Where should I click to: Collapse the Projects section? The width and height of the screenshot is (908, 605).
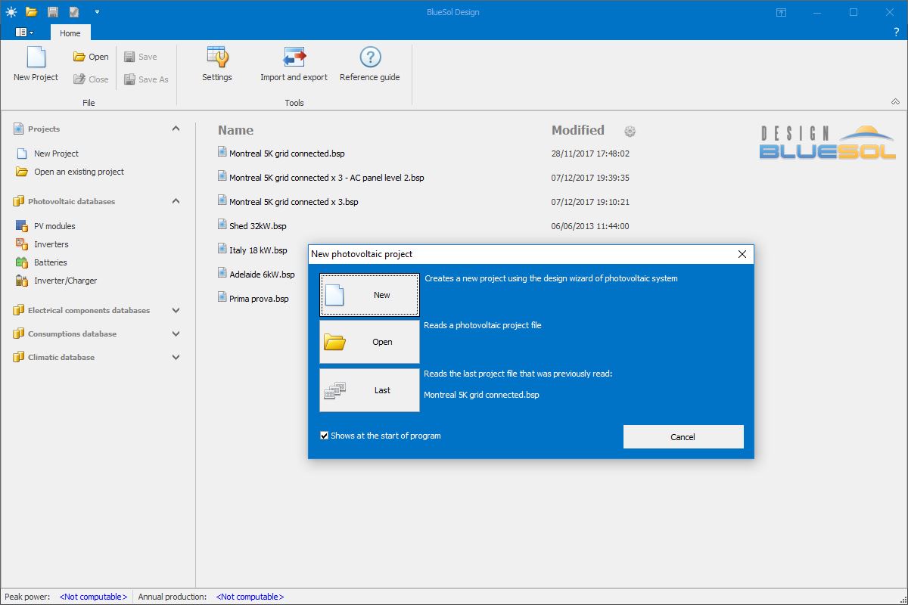(x=176, y=129)
